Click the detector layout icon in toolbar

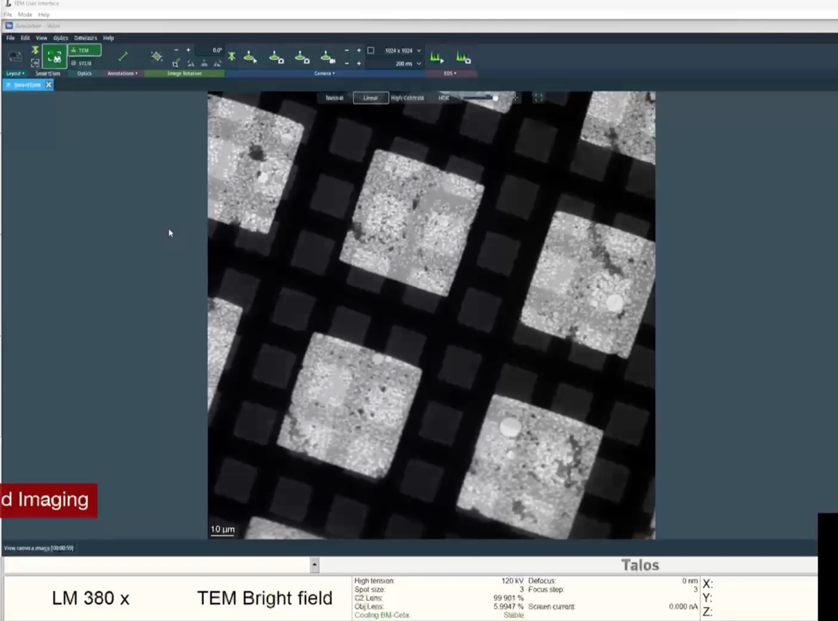pyautogui.click(x=15, y=57)
